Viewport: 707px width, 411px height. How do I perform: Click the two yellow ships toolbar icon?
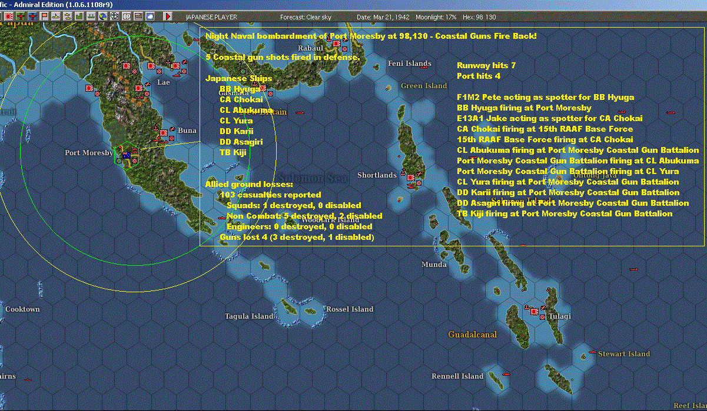coord(67,16)
